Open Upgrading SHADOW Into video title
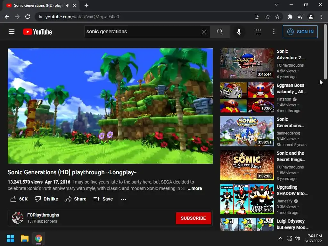The width and height of the screenshot is (328, 246). pyautogui.click(x=292, y=190)
